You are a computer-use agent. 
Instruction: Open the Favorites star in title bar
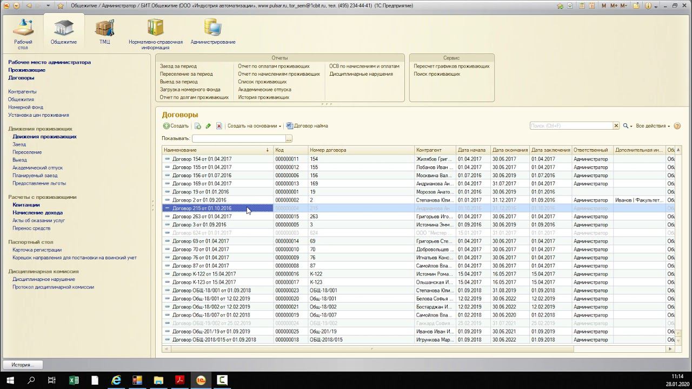click(x=60, y=5)
